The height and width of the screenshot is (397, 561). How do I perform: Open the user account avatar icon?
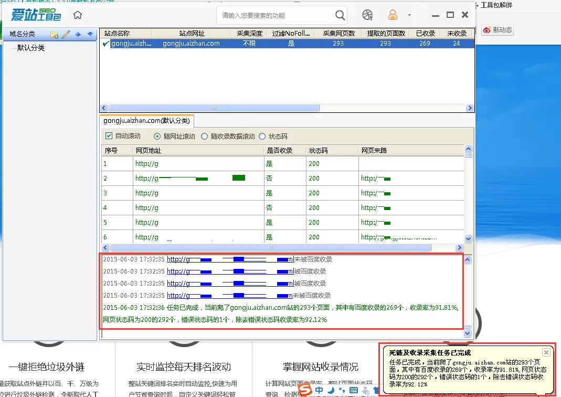[393, 15]
